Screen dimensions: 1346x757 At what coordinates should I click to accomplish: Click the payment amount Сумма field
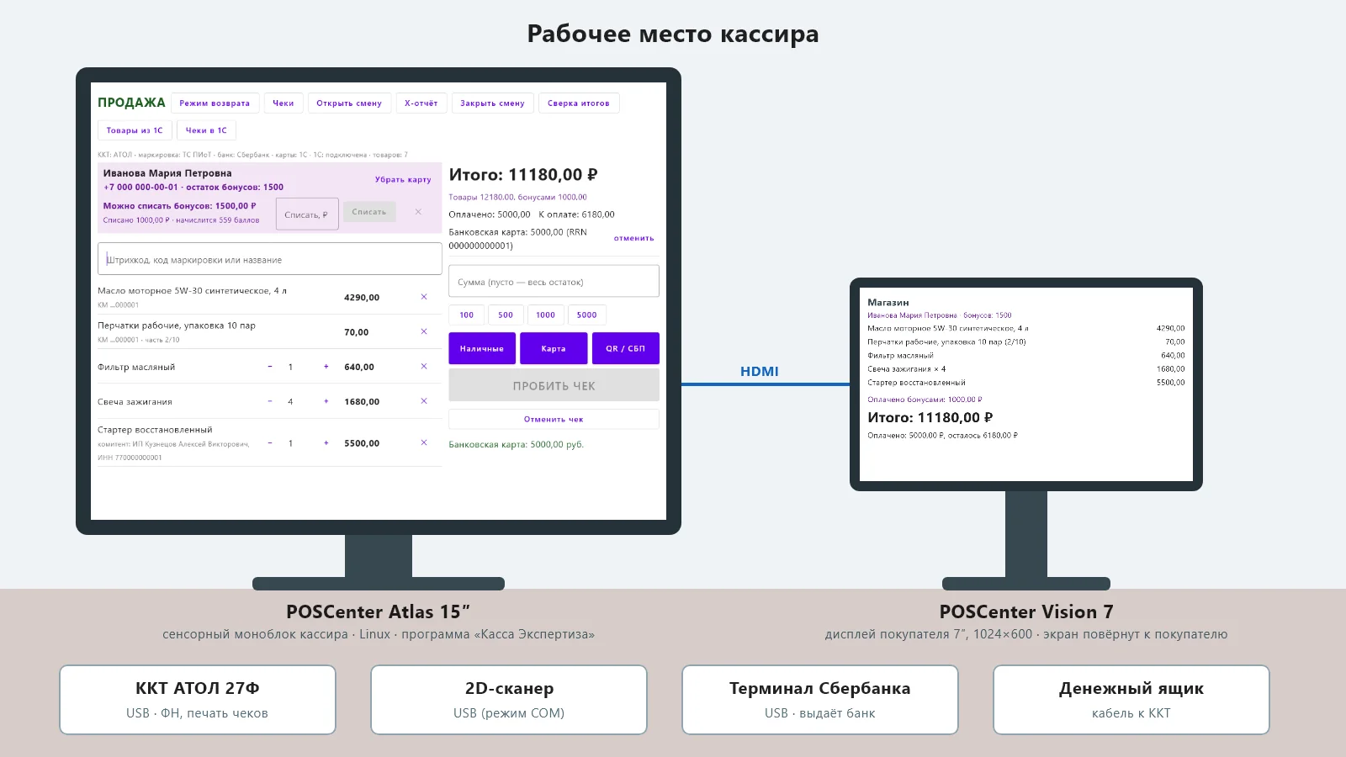click(554, 281)
